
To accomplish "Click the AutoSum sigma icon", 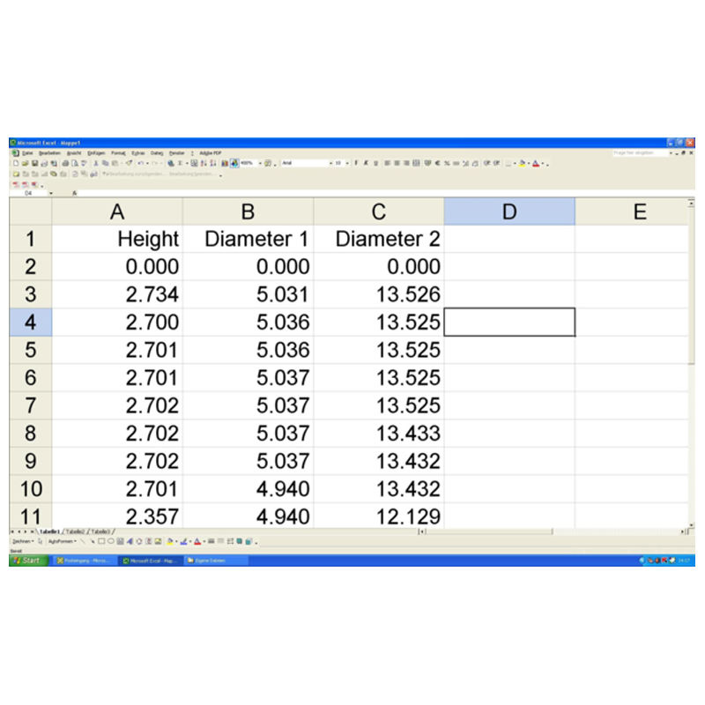I will coord(180,163).
